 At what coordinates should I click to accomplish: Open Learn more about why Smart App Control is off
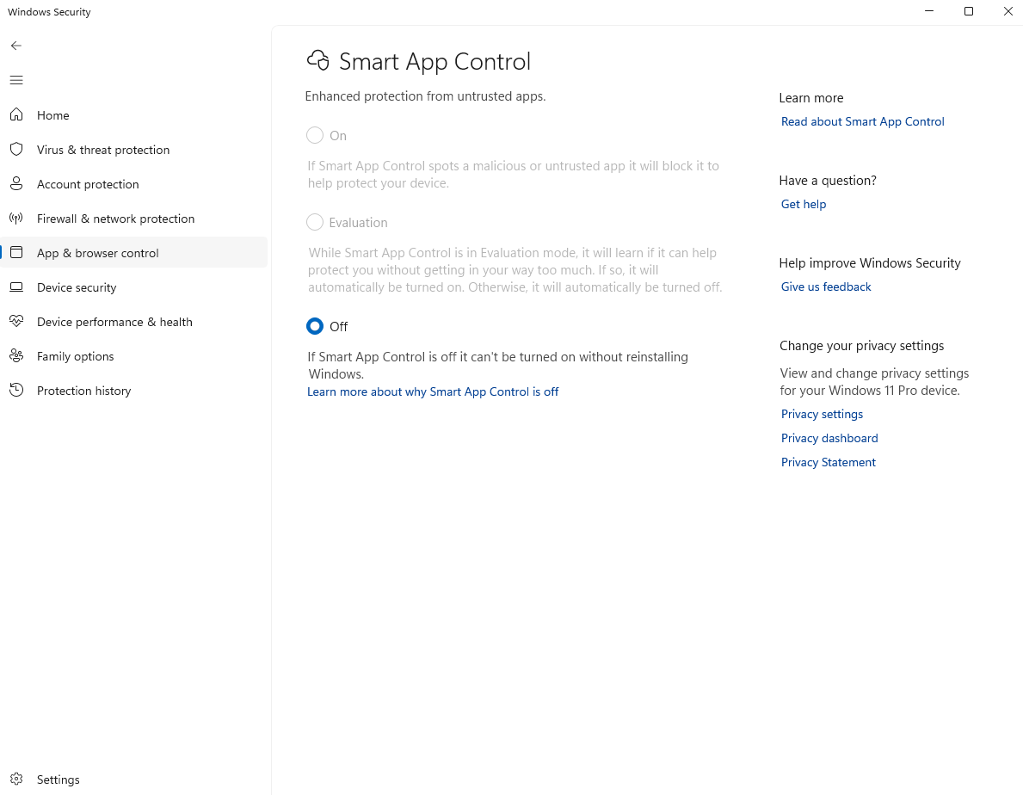pyautogui.click(x=433, y=391)
